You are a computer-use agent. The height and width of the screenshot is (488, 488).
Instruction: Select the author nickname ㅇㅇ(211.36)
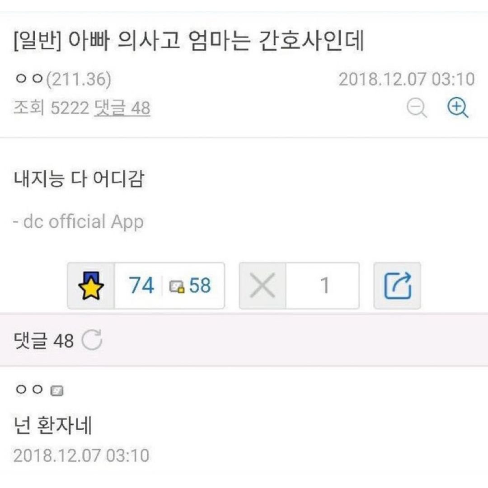(63, 79)
